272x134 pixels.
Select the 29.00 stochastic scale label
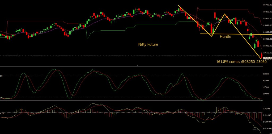pos(266,94)
